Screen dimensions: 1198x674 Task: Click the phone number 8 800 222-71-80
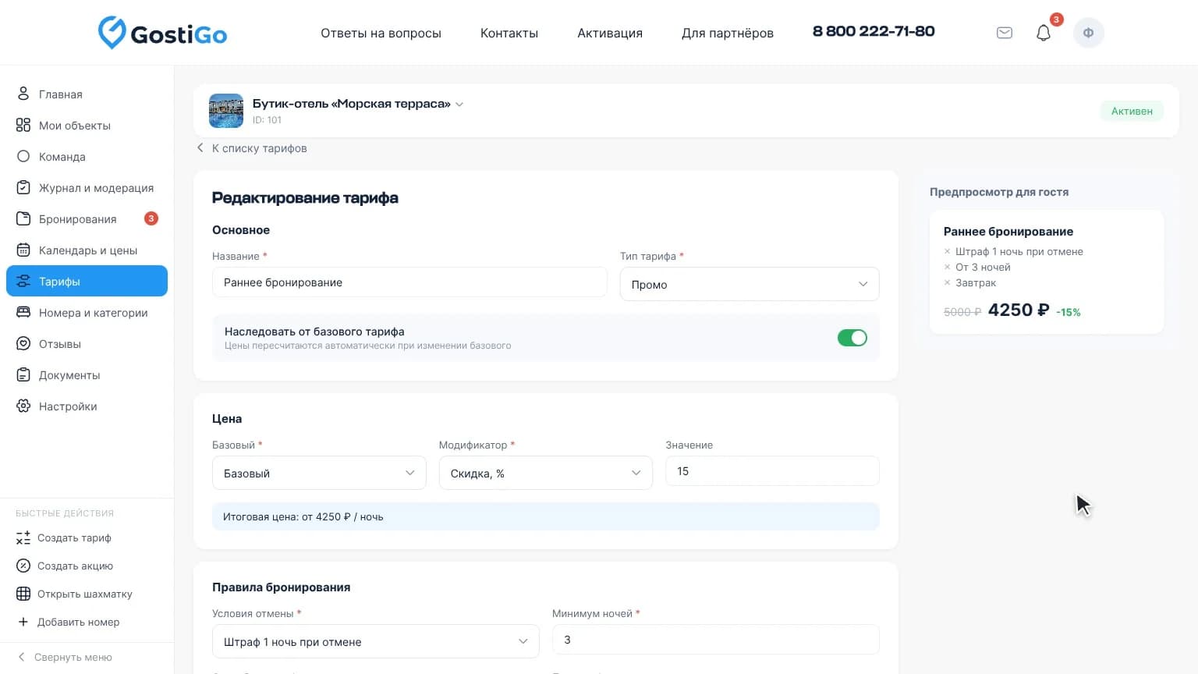874,31
